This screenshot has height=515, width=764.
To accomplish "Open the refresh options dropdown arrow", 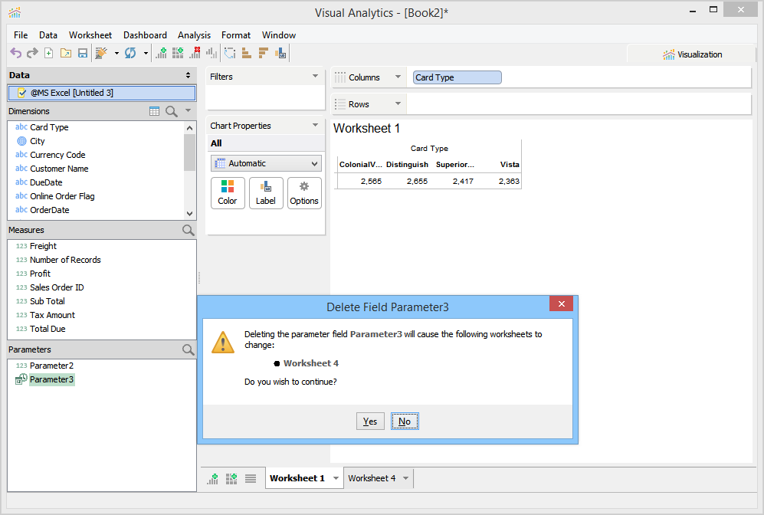I will [x=145, y=53].
